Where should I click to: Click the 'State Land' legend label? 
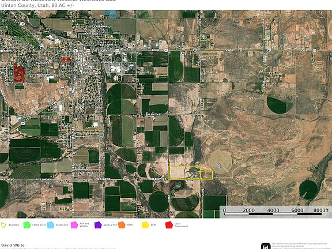62,225
